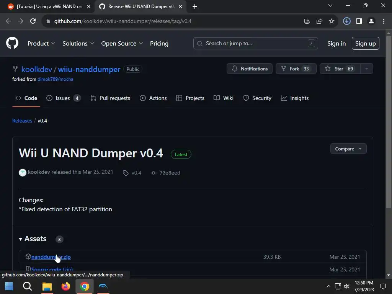The height and width of the screenshot is (294, 392).
Task: Click the GitHub Octocat logo
Action: (x=12, y=43)
